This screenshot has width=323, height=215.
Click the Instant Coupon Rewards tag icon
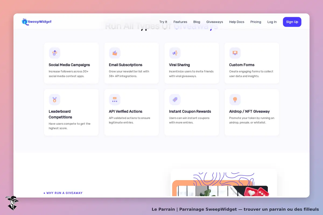point(175,99)
